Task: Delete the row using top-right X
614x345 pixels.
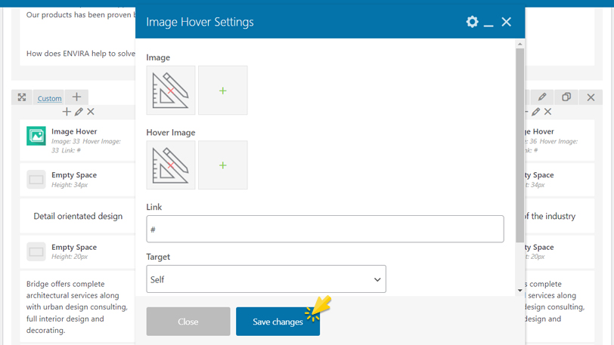Action: pyautogui.click(x=591, y=97)
